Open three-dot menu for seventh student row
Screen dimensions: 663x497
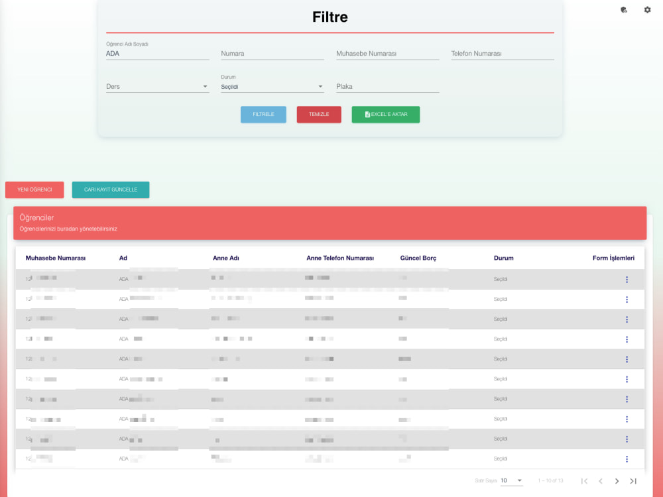click(x=627, y=399)
